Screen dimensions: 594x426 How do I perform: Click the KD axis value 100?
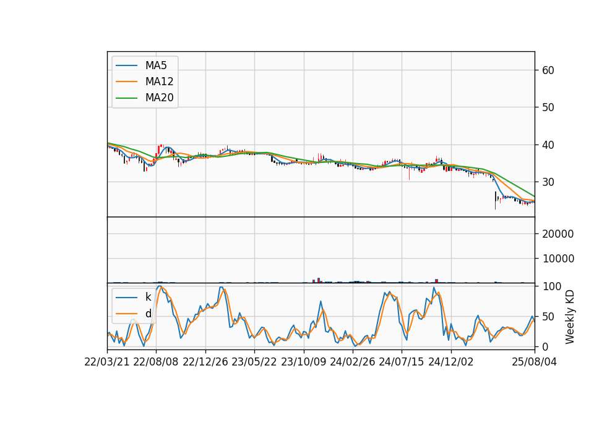(551, 286)
